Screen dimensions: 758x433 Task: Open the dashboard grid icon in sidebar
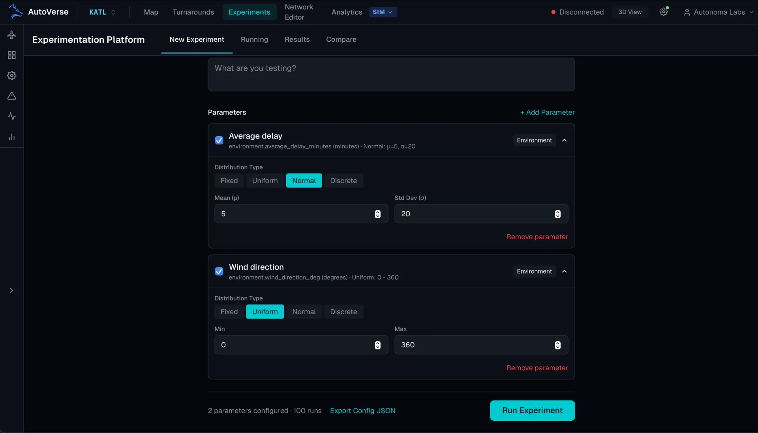pyautogui.click(x=12, y=55)
